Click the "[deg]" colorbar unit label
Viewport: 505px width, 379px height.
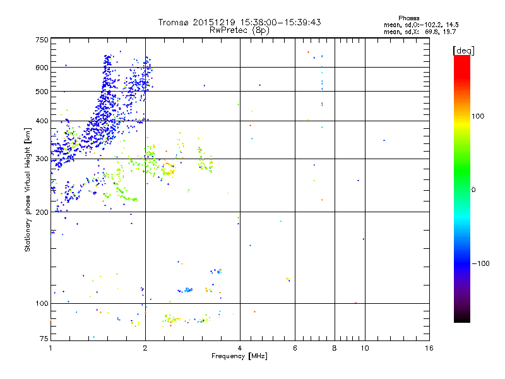[x=463, y=51]
